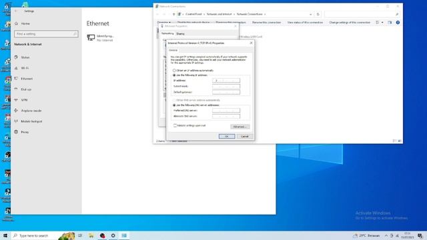Open the notification center icon

pos(420,235)
